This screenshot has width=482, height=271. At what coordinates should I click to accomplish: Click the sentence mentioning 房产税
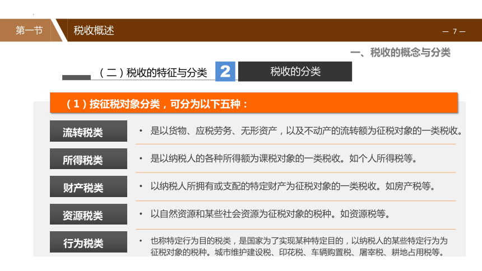click(293, 186)
